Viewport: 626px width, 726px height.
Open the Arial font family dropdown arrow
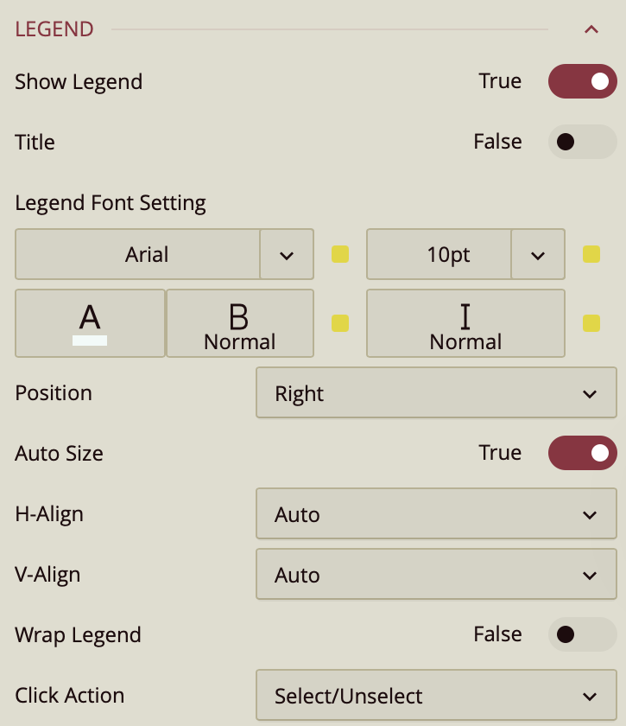click(x=287, y=255)
